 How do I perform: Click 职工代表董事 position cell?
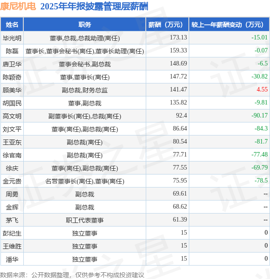(x=85, y=220)
